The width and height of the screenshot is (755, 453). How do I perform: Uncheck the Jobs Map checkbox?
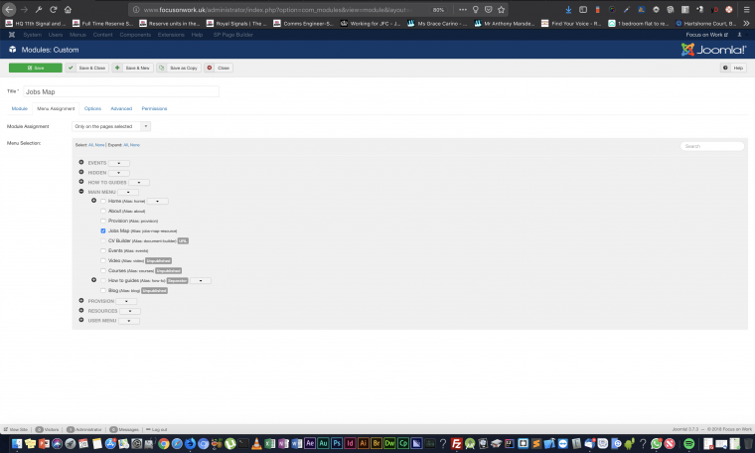[x=103, y=231]
